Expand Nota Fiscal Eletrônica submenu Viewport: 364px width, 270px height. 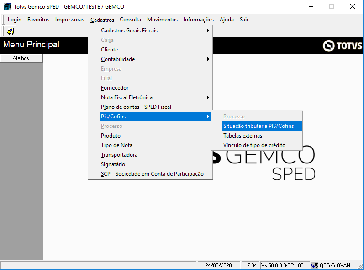click(155, 97)
